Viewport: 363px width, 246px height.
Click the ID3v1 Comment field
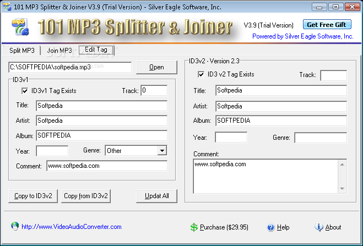tap(107, 166)
